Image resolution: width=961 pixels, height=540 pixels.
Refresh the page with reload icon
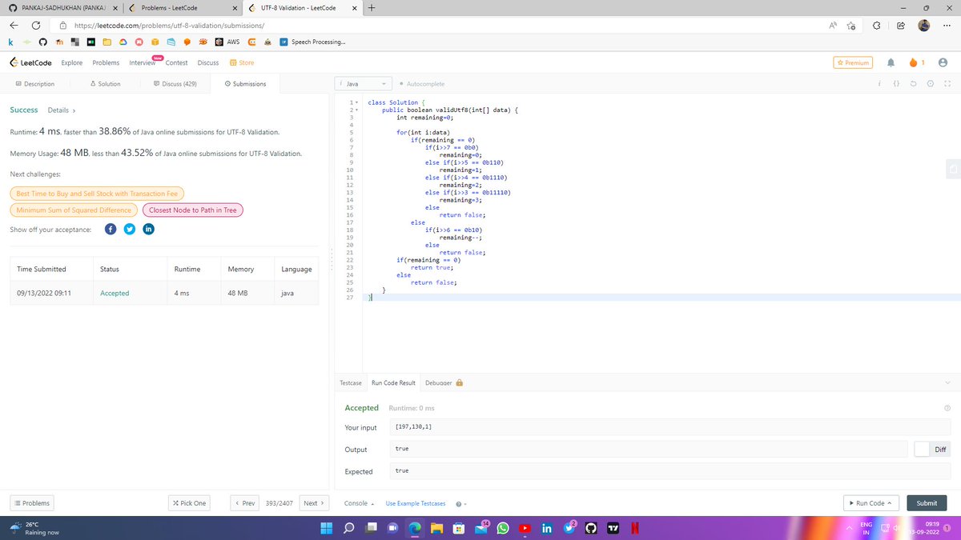[36, 25]
